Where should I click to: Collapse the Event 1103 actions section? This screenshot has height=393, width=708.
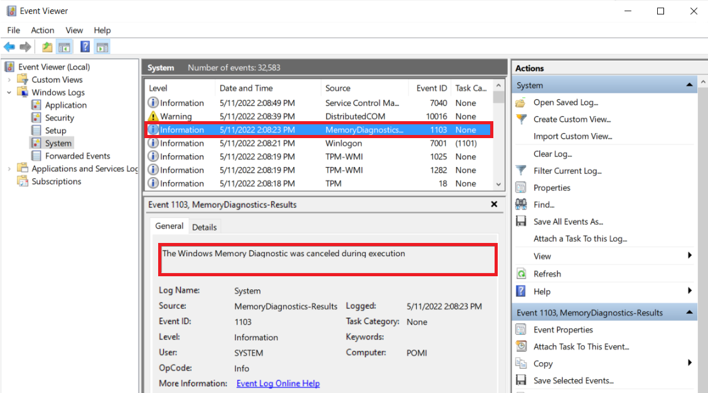coord(690,312)
